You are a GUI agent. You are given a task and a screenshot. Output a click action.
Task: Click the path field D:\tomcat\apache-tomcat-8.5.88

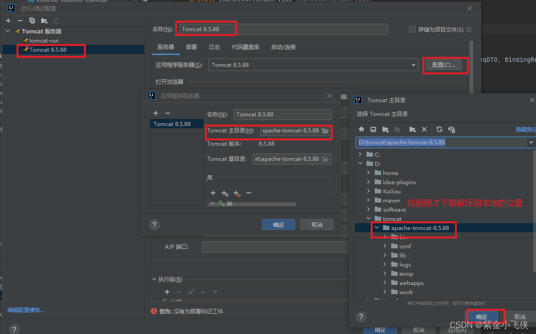click(x=441, y=142)
